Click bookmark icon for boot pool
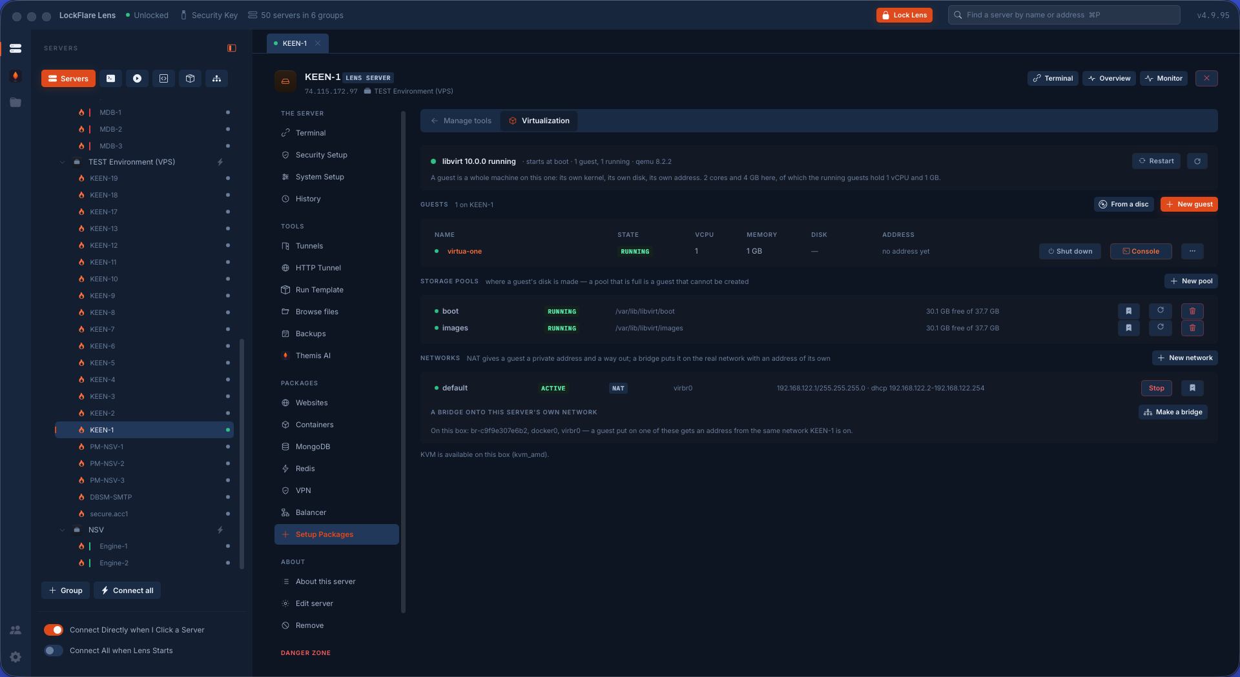This screenshot has height=677, width=1240. (x=1128, y=311)
